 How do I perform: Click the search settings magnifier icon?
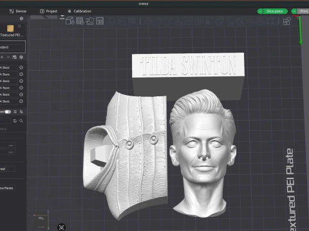pos(21,121)
